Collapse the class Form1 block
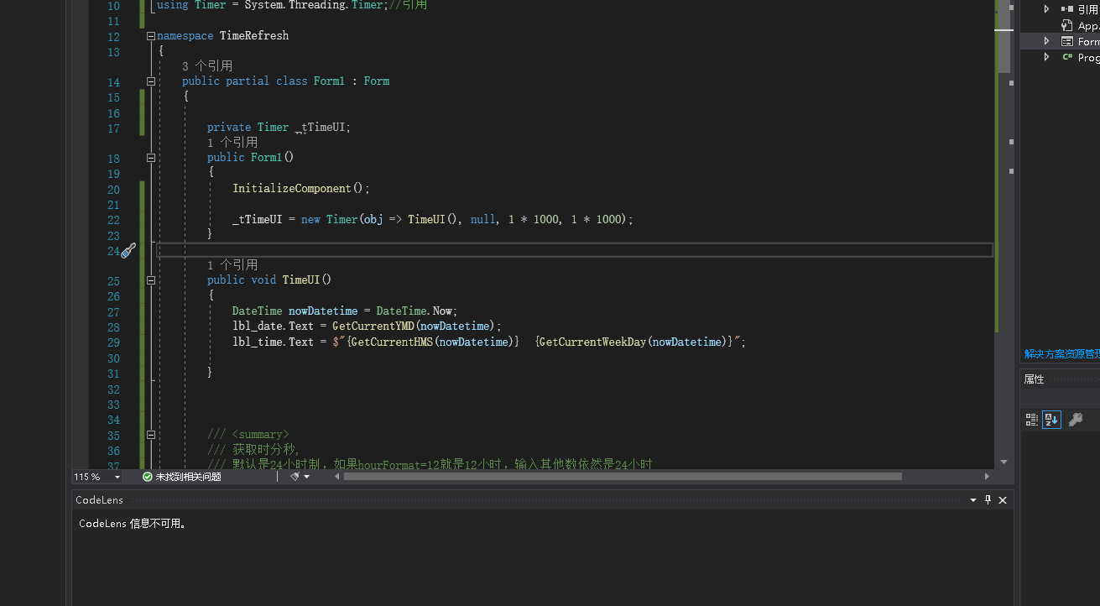Screen dimensions: 1100x606 coord(151,81)
